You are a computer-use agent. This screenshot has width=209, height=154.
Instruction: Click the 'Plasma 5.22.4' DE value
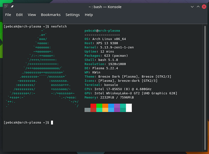[x=105, y=68]
